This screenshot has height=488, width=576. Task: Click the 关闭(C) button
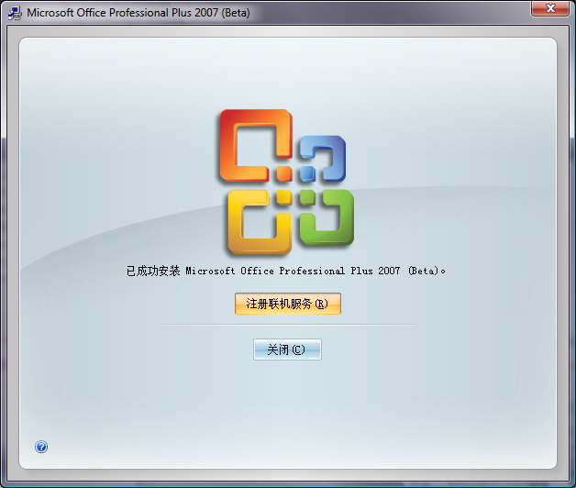click(287, 349)
